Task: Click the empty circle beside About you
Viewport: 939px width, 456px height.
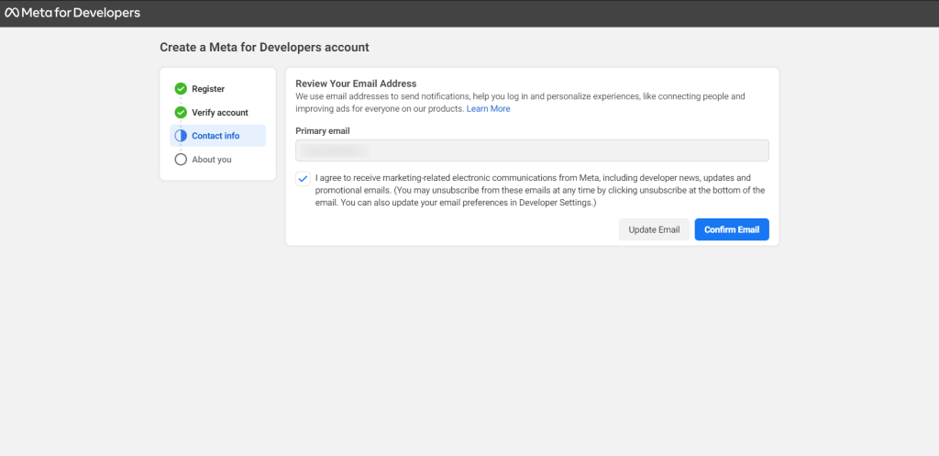Action: point(181,160)
